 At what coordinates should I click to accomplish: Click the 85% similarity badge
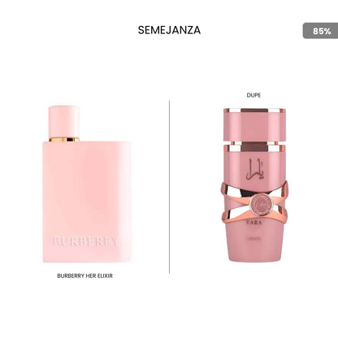click(320, 31)
